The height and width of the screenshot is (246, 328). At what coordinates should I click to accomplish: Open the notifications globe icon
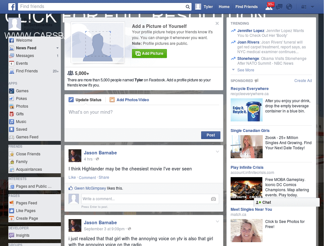[x=289, y=7]
